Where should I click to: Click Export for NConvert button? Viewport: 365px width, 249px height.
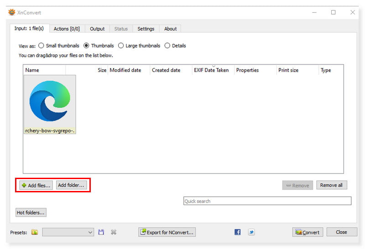167,232
